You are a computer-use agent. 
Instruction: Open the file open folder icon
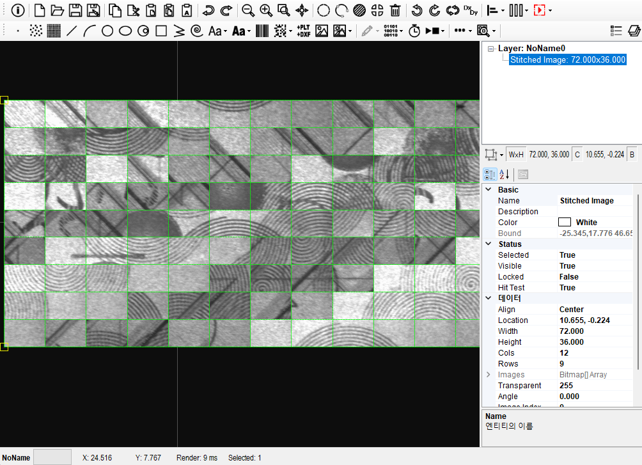pos(57,10)
